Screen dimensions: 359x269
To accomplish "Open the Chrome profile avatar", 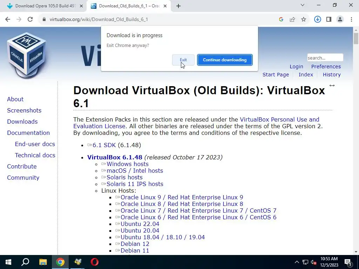I will tap(340, 20).
